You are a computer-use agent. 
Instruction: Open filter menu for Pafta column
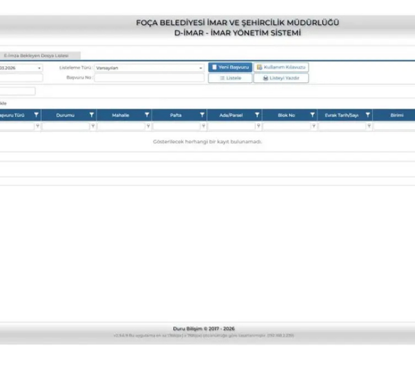202,115
